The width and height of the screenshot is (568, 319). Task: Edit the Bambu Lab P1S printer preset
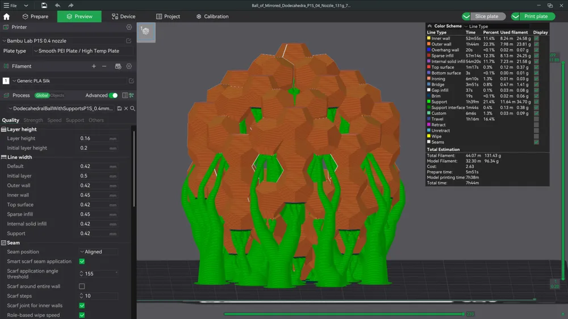(128, 41)
